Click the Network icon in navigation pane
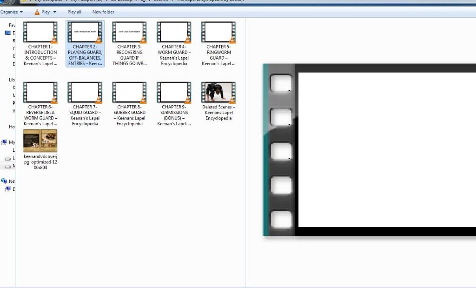This screenshot has height=288, width=476. [4, 181]
